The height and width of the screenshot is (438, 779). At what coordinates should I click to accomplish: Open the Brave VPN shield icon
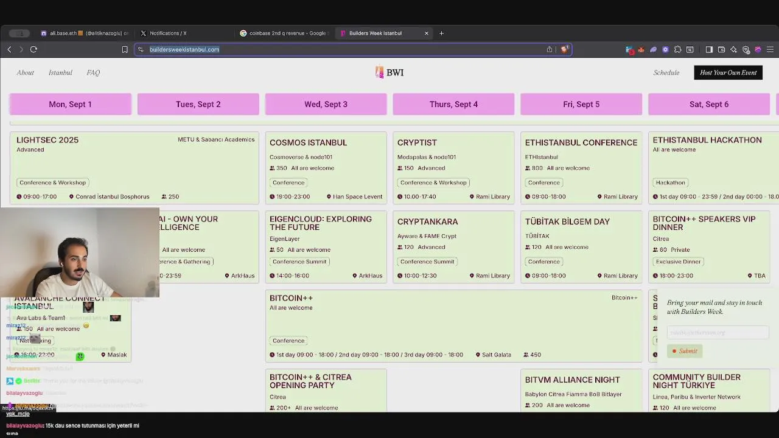(746, 49)
